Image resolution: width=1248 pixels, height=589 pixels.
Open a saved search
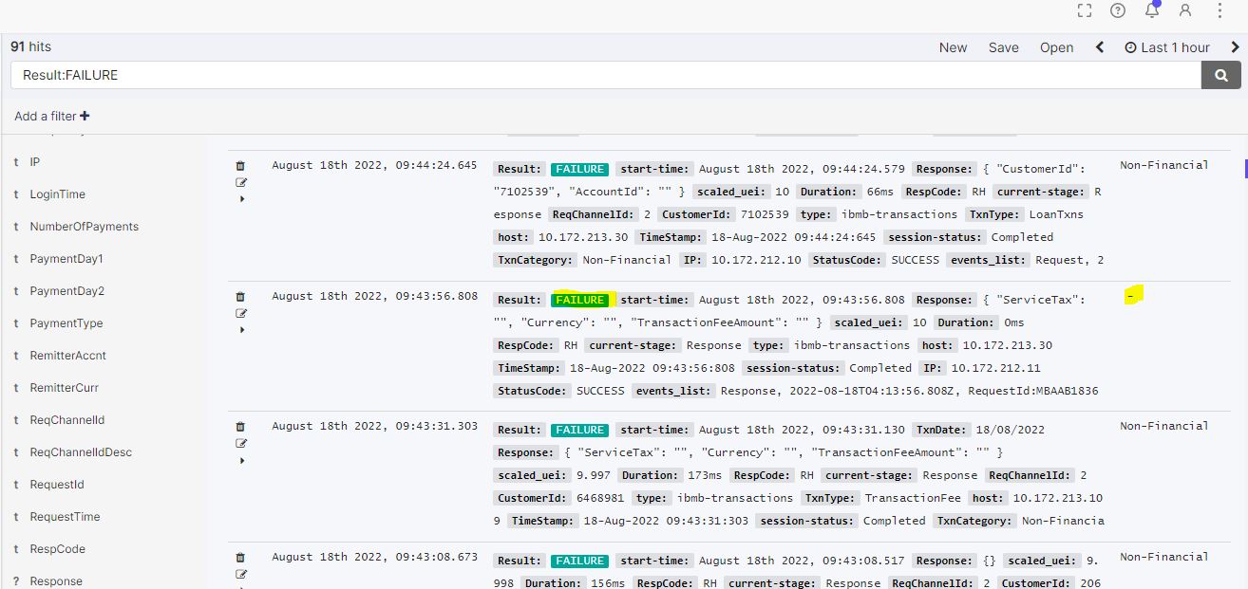(x=1057, y=47)
